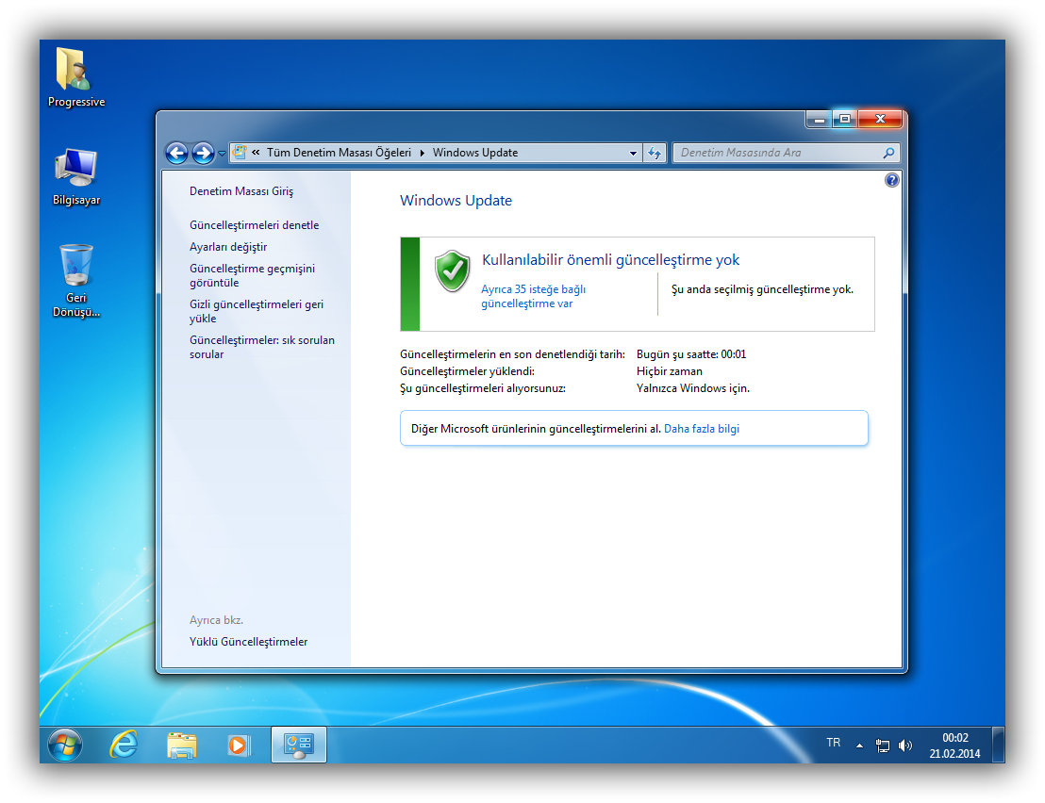Open help with the question mark icon
Viewport: 1045px width, 803px height.
[891, 180]
